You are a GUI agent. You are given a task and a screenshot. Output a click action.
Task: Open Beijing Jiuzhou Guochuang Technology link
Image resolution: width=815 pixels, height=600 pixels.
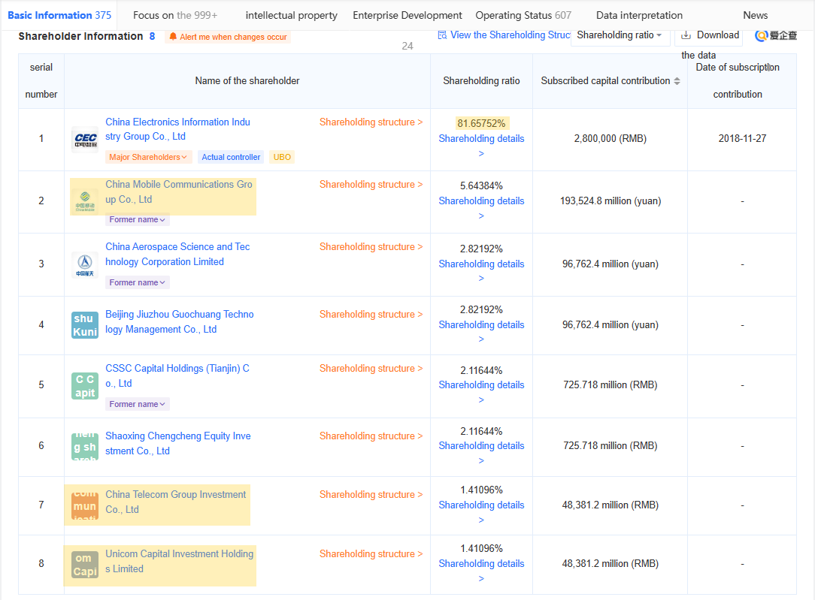[180, 322]
